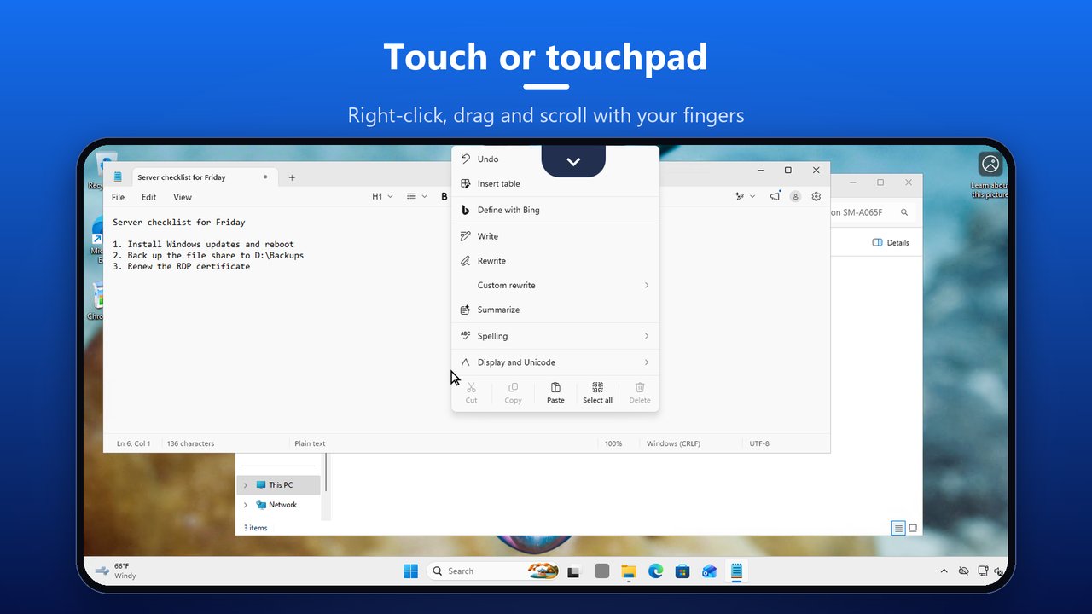The height and width of the screenshot is (614, 1092).
Task: Toggle bold formatting in Notepad
Action: tap(444, 197)
